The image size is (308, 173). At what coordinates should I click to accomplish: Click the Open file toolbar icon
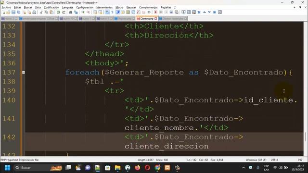(x=8, y=12)
